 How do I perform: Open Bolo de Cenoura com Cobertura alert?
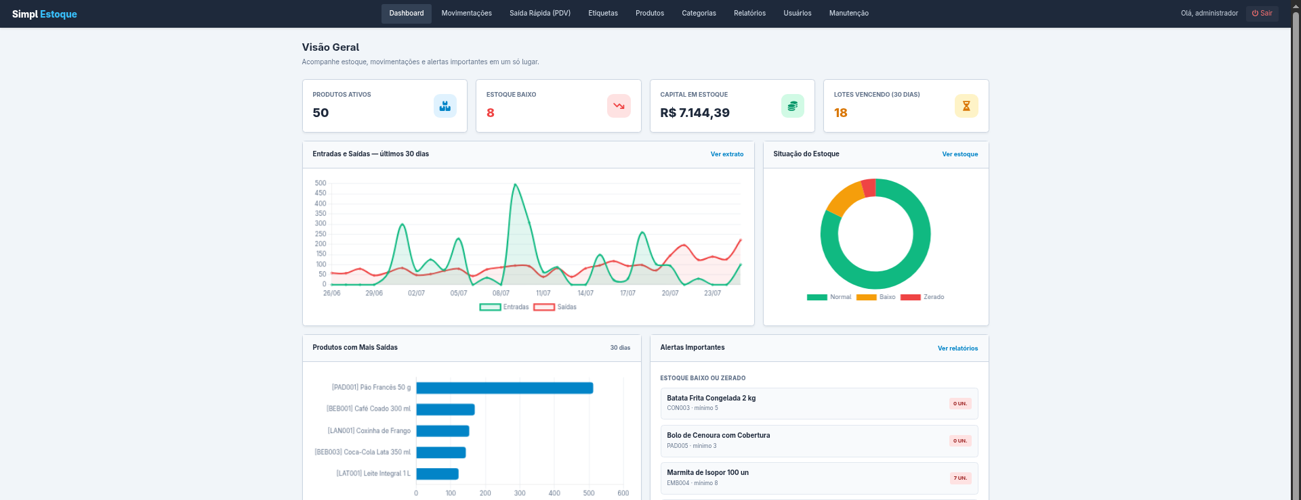click(x=819, y=441)
